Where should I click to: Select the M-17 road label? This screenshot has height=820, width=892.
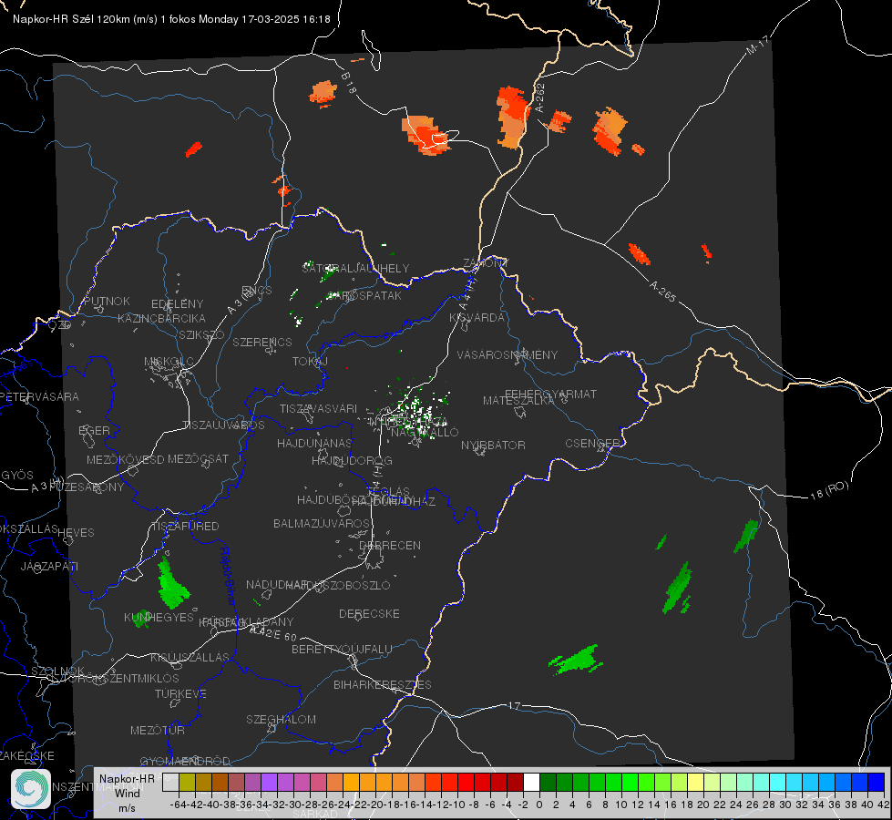pyautogui.click(x=758, y=45)
